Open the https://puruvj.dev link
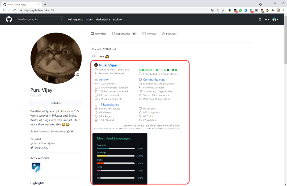 [44, 143]
